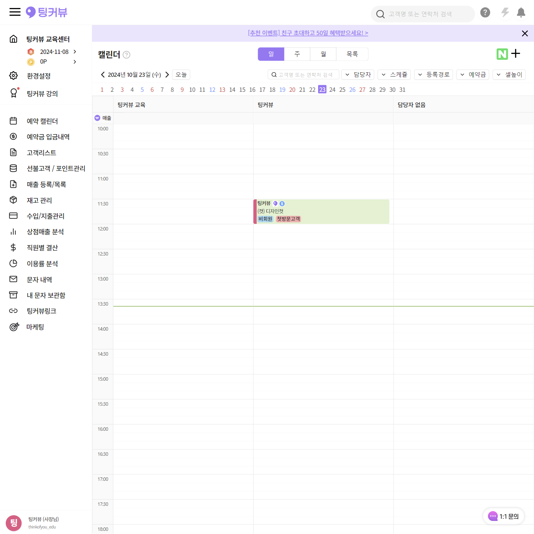
Task: Click the 오늘 today button
Action: (x=181, y=74)
